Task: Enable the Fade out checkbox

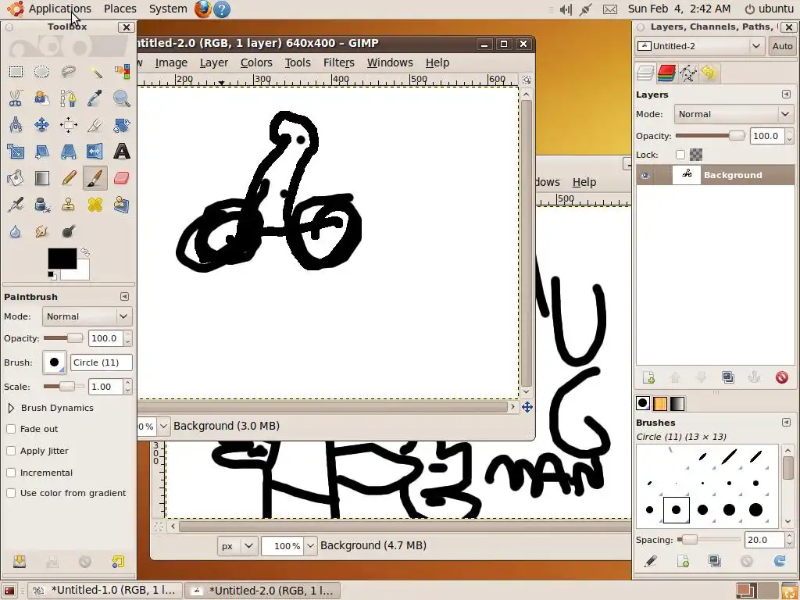Action: pyautogui.click(x=11, y=429)
